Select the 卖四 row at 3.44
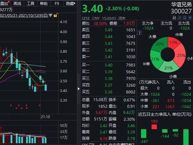193x145 pixels. pyautogui.click(x=108, y=37)
